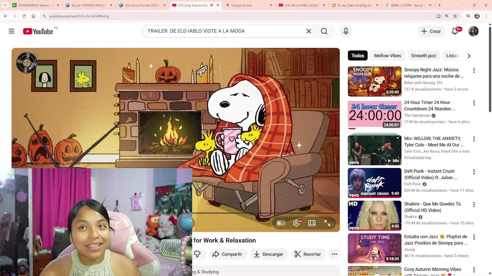Viewport: 492px width, 276px height.
Task: Open options for Shakira video
Action: [474, 204]
